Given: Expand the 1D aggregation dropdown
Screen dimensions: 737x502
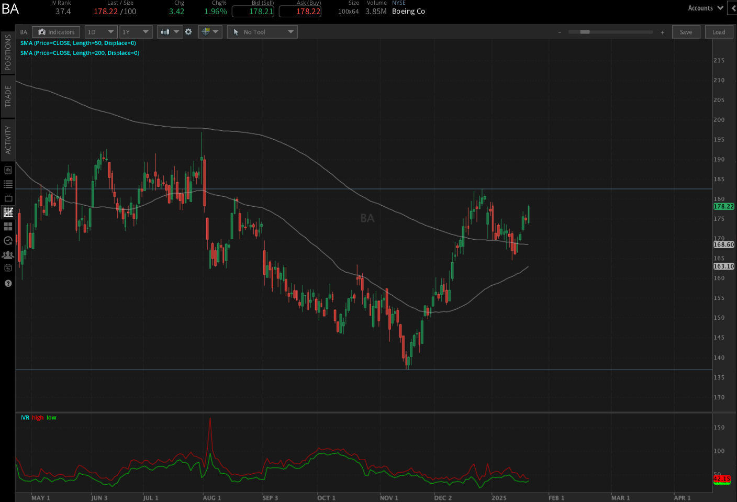Looking at the screenshot, I should (101, 32).
